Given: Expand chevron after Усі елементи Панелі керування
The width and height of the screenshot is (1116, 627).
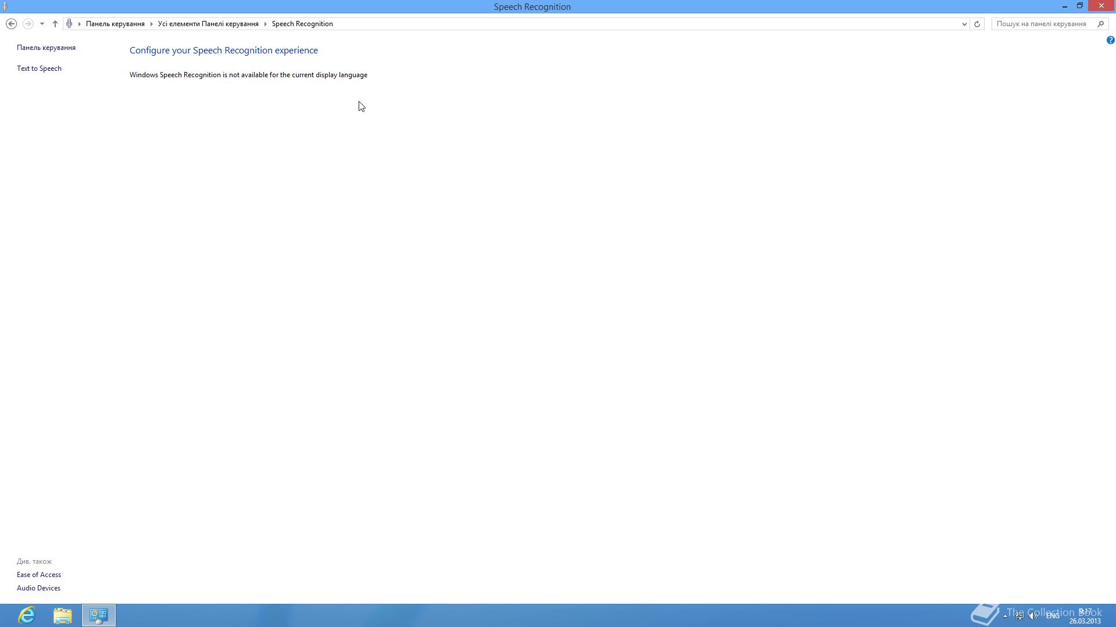Looking at the screenshot, I should (x=265, y=24).
